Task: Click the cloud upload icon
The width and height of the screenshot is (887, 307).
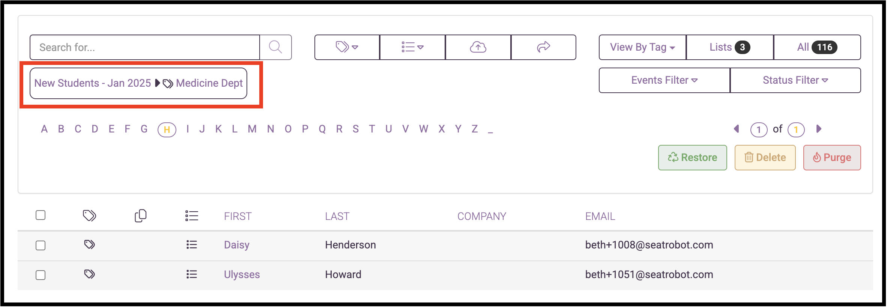Action: tap(478, 47)
